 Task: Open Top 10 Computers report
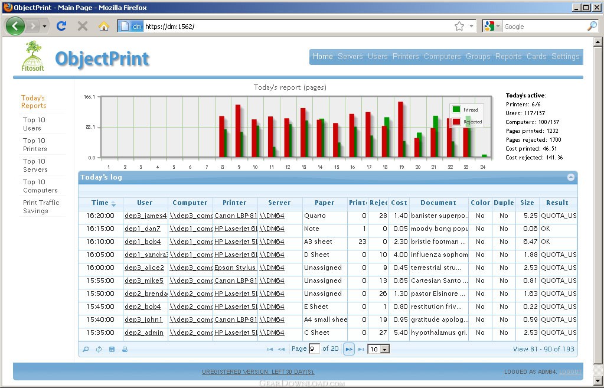(40, 186)
